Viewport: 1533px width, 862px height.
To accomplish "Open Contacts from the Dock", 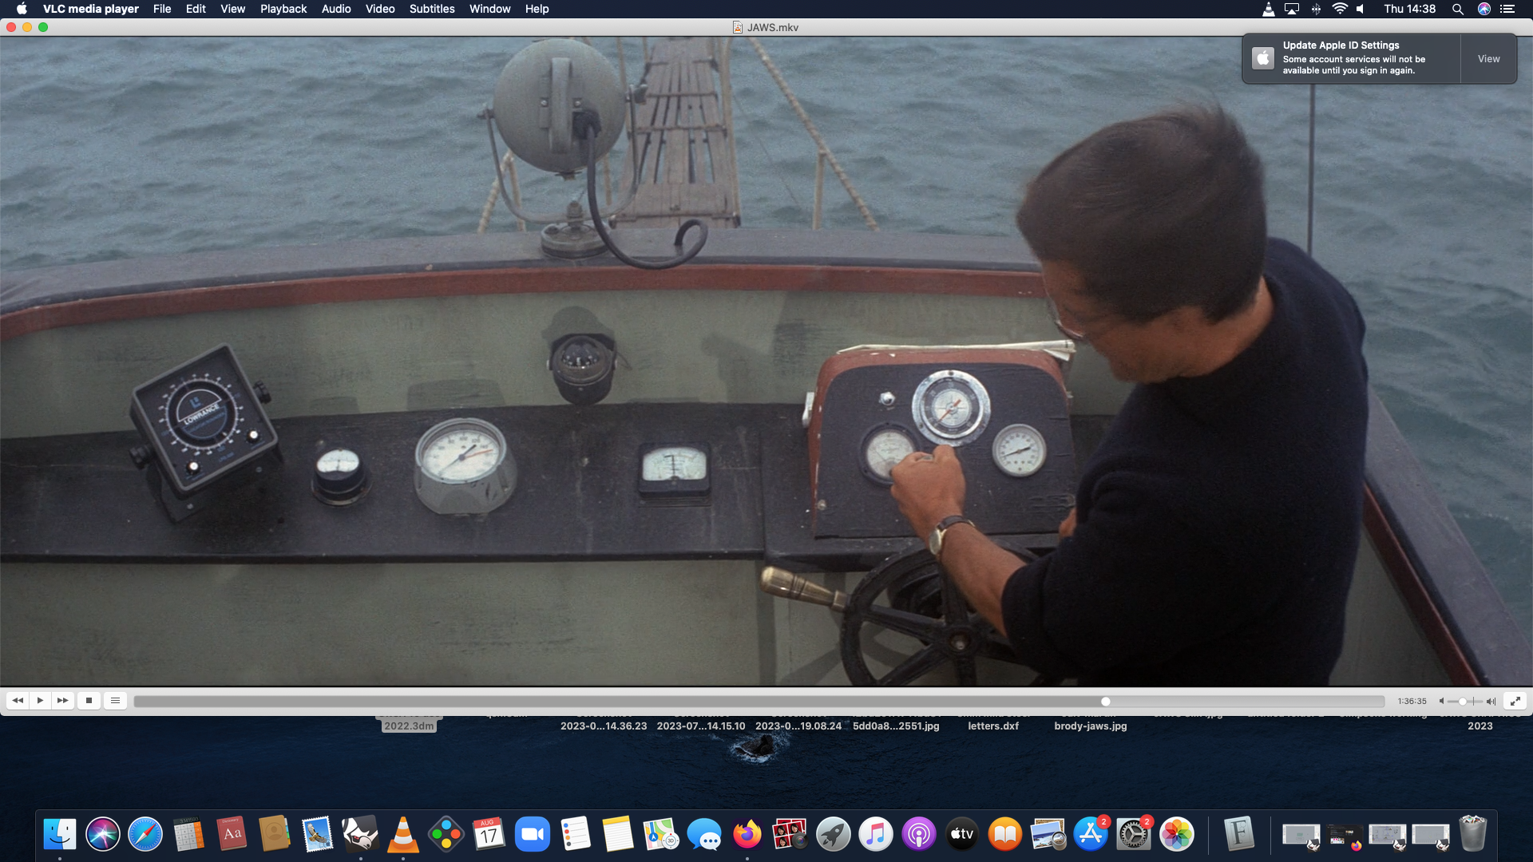I will tap(274, 835).
